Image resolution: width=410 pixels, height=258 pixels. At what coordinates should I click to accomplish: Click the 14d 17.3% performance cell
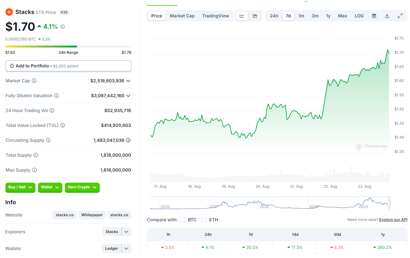coord(294,247)
